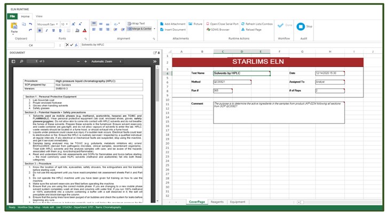This screenshot has height=216, width=388.
Task: Click the decrease indent icon
Action: tap(115, 30)
